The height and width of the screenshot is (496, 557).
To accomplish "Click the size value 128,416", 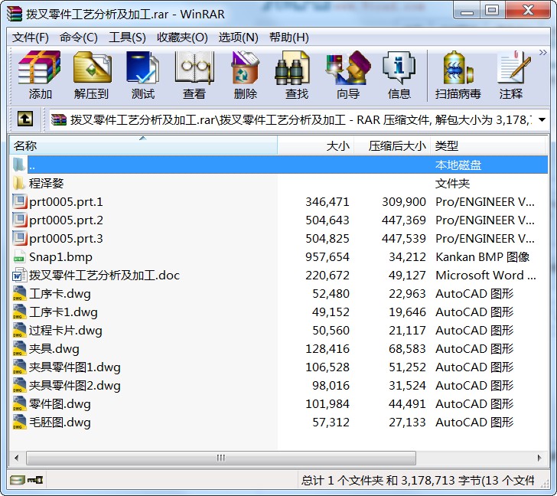I will [x=327, y=348].
